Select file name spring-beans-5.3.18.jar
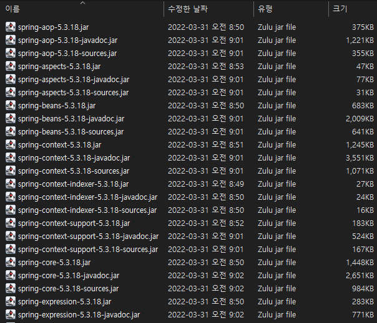 pos(57,106)
